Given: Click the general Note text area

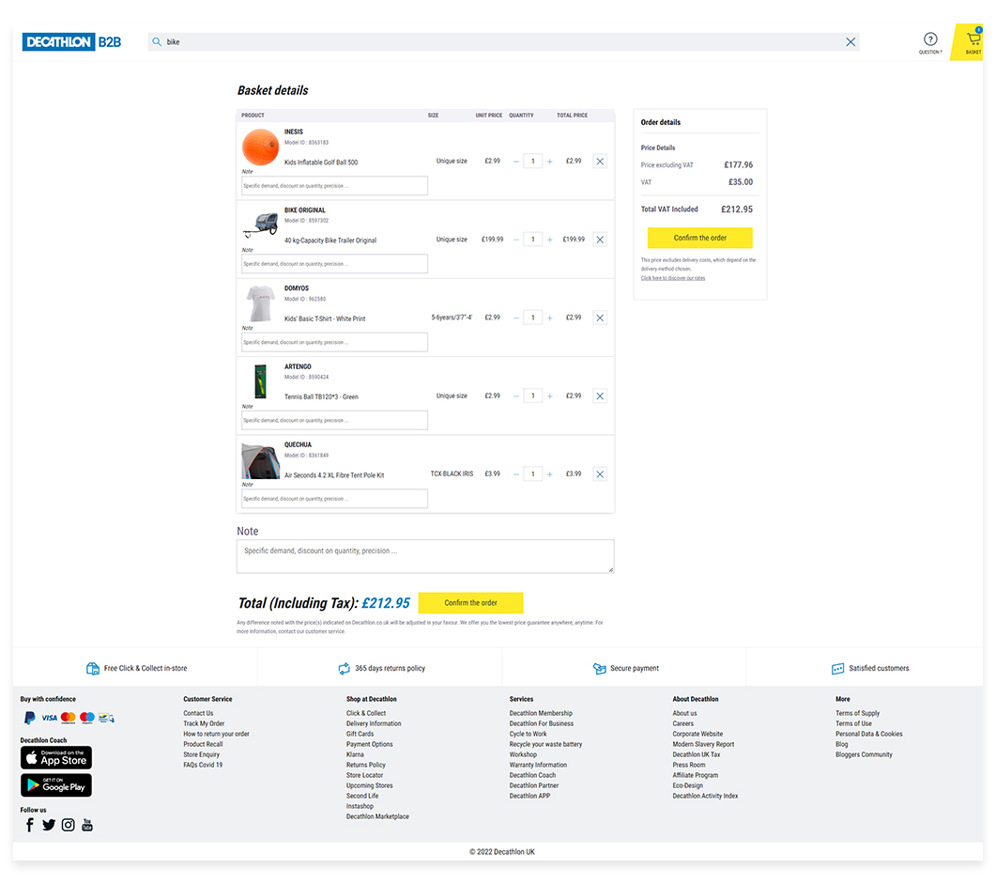Looking at the screenshot, I should coord(425,556).
